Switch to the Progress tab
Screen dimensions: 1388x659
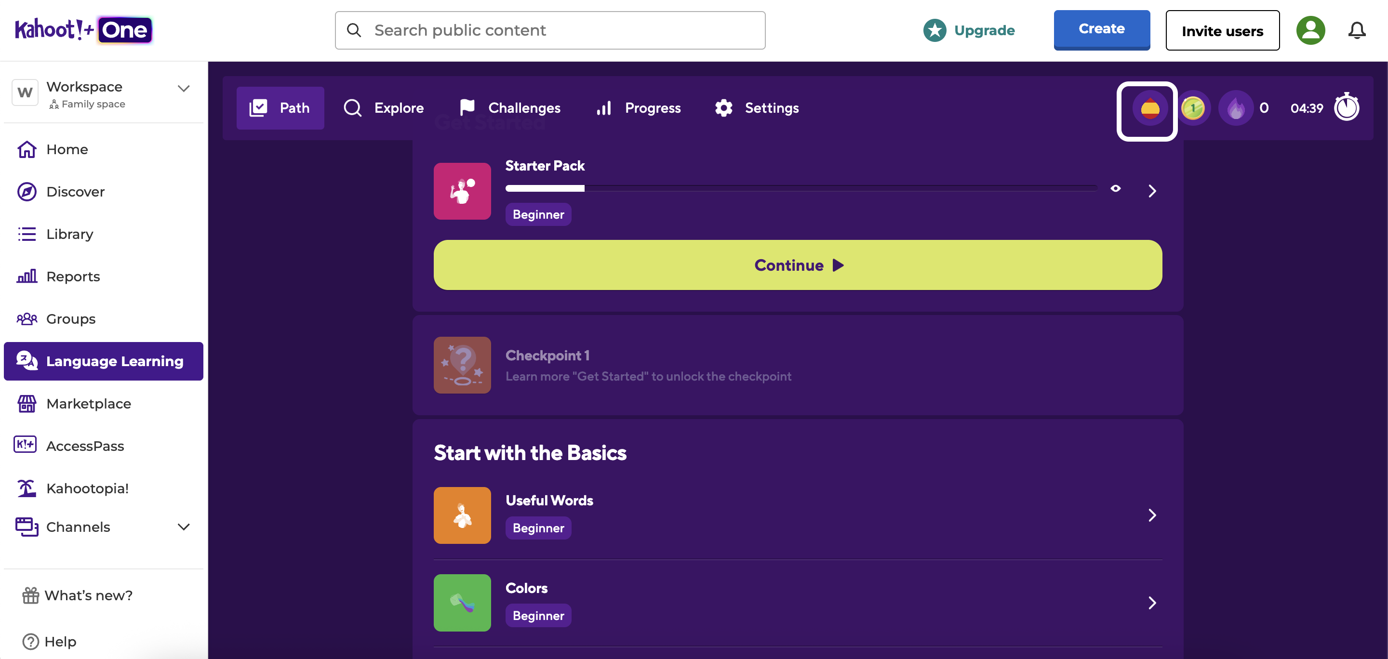pyautogui.click(x=639, y=108)
